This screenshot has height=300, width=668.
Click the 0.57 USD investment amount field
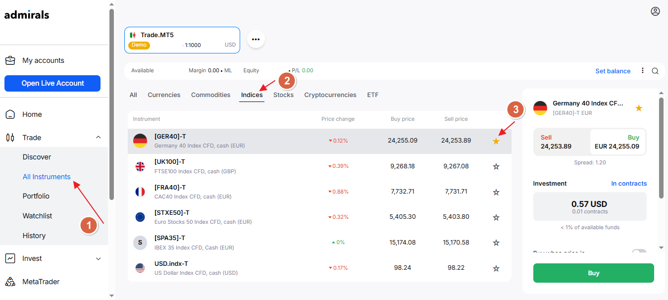tap(590, 206)
